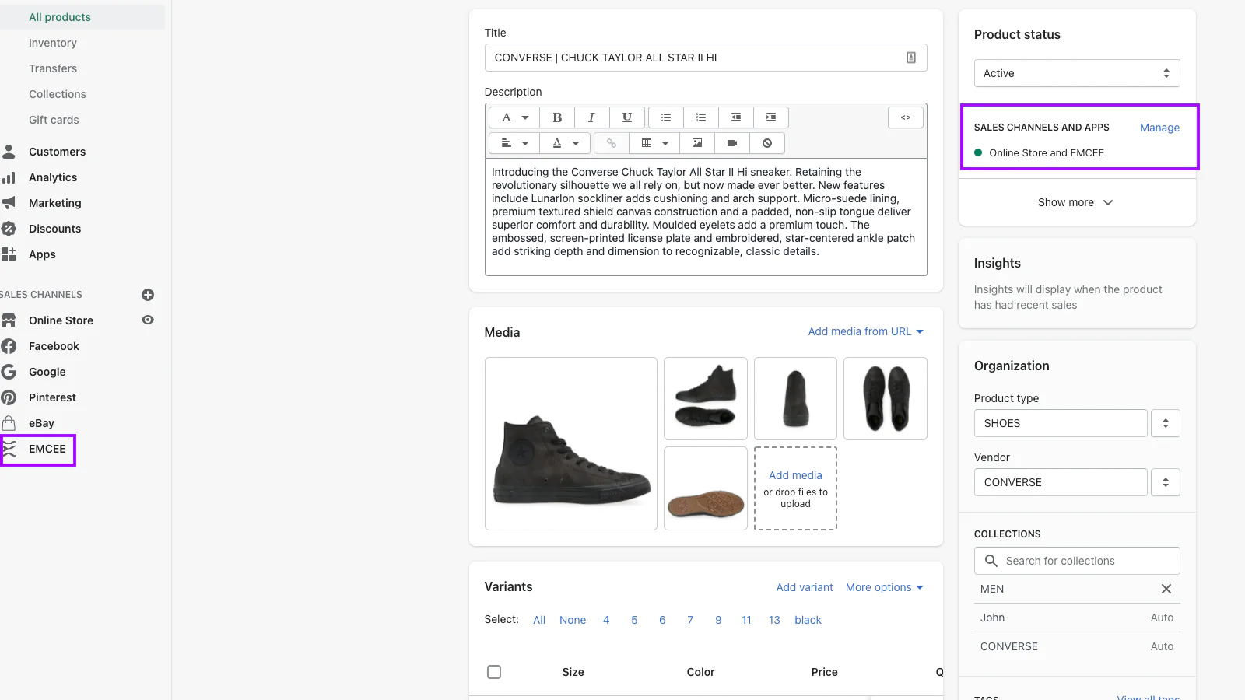
Task: Select variants with color black
Action: (x=808, y=620)
